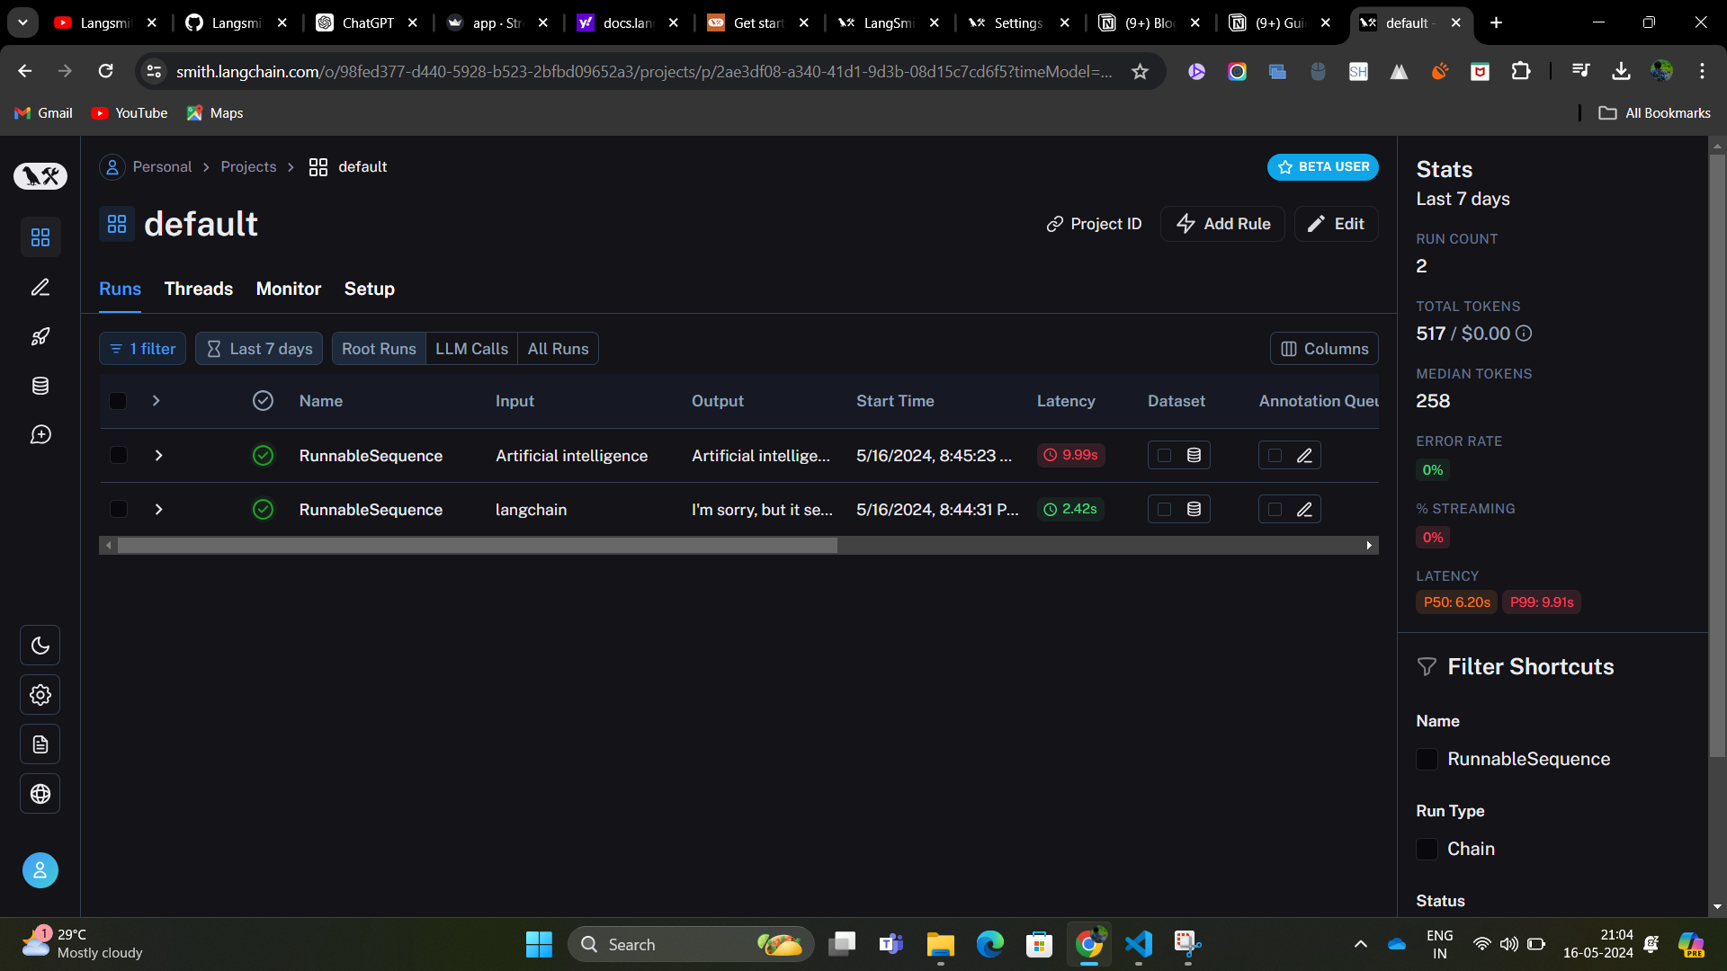Check the Annotation Queue box for 2.42s run
Viewport: 1727px width, 971px height.
coord(1275,510)
